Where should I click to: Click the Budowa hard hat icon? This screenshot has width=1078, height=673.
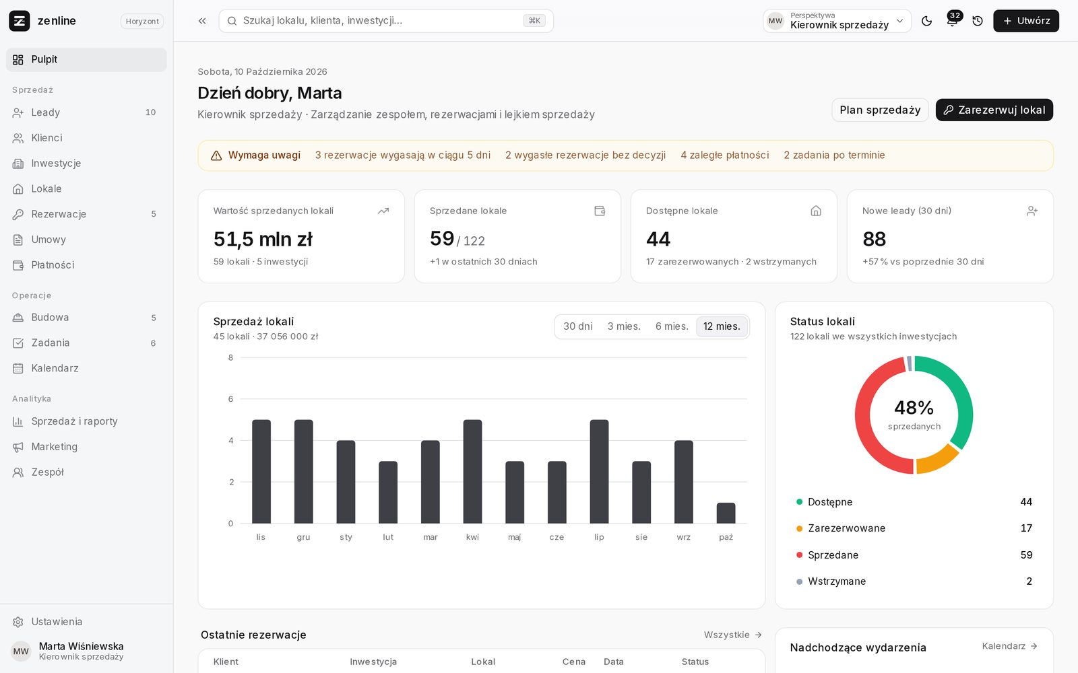18,318
